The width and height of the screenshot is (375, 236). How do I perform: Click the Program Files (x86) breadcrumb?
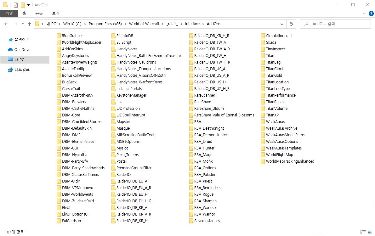click(105, 24)
